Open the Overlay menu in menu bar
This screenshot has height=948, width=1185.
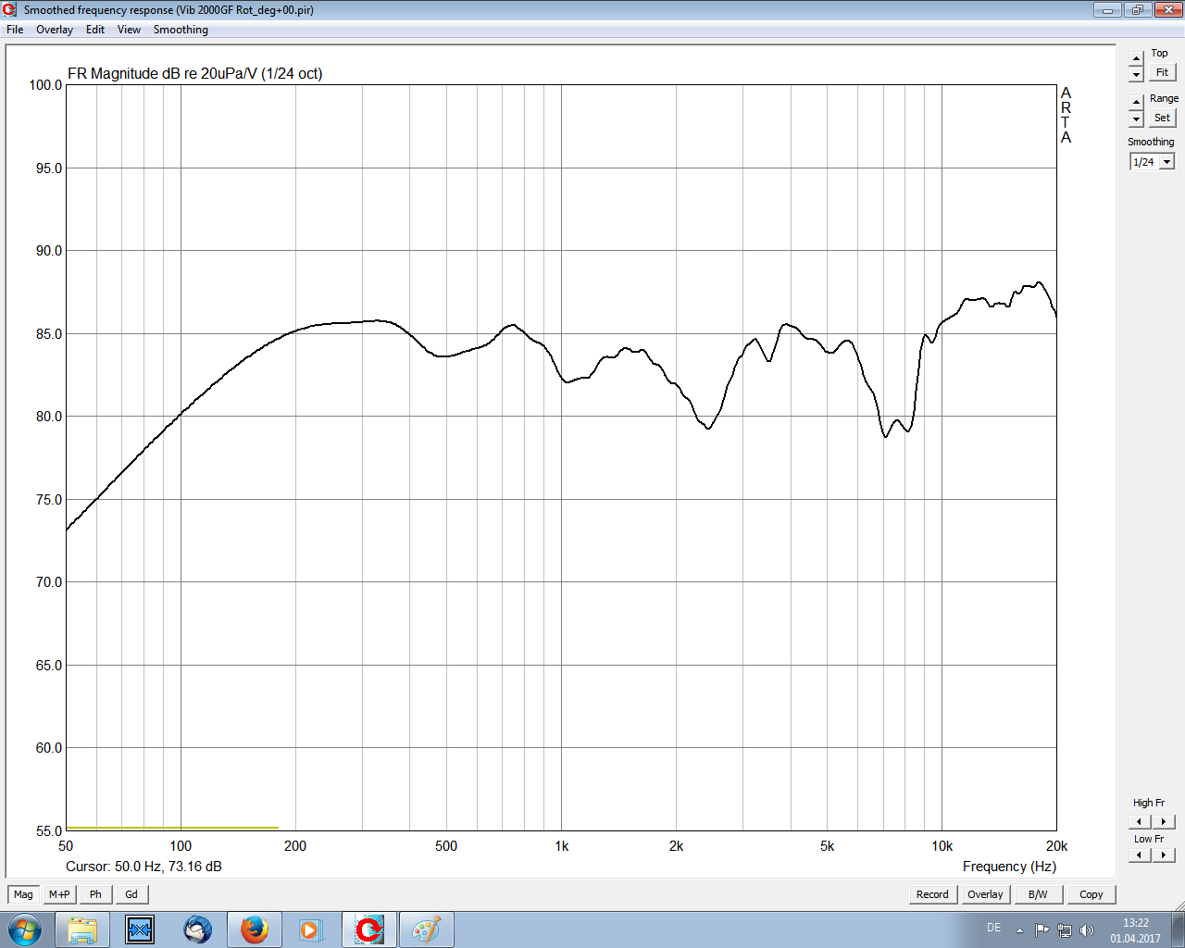click(55, 30)
